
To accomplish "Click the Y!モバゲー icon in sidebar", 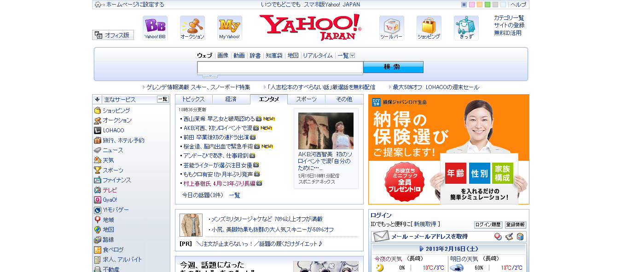I will point(98,210).
